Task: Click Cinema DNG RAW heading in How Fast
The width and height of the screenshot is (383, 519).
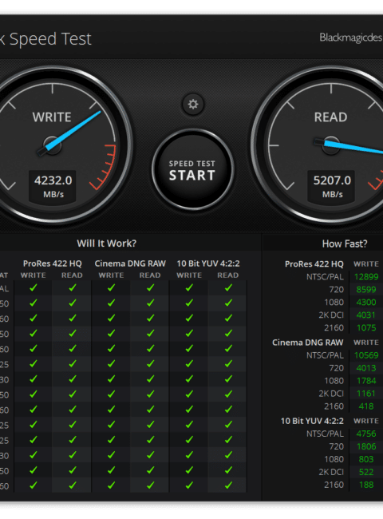Action: coord(308,343)
